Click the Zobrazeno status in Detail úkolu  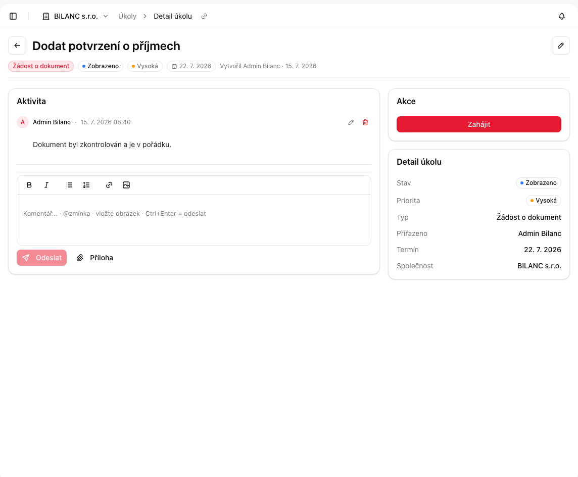(538, 183)
